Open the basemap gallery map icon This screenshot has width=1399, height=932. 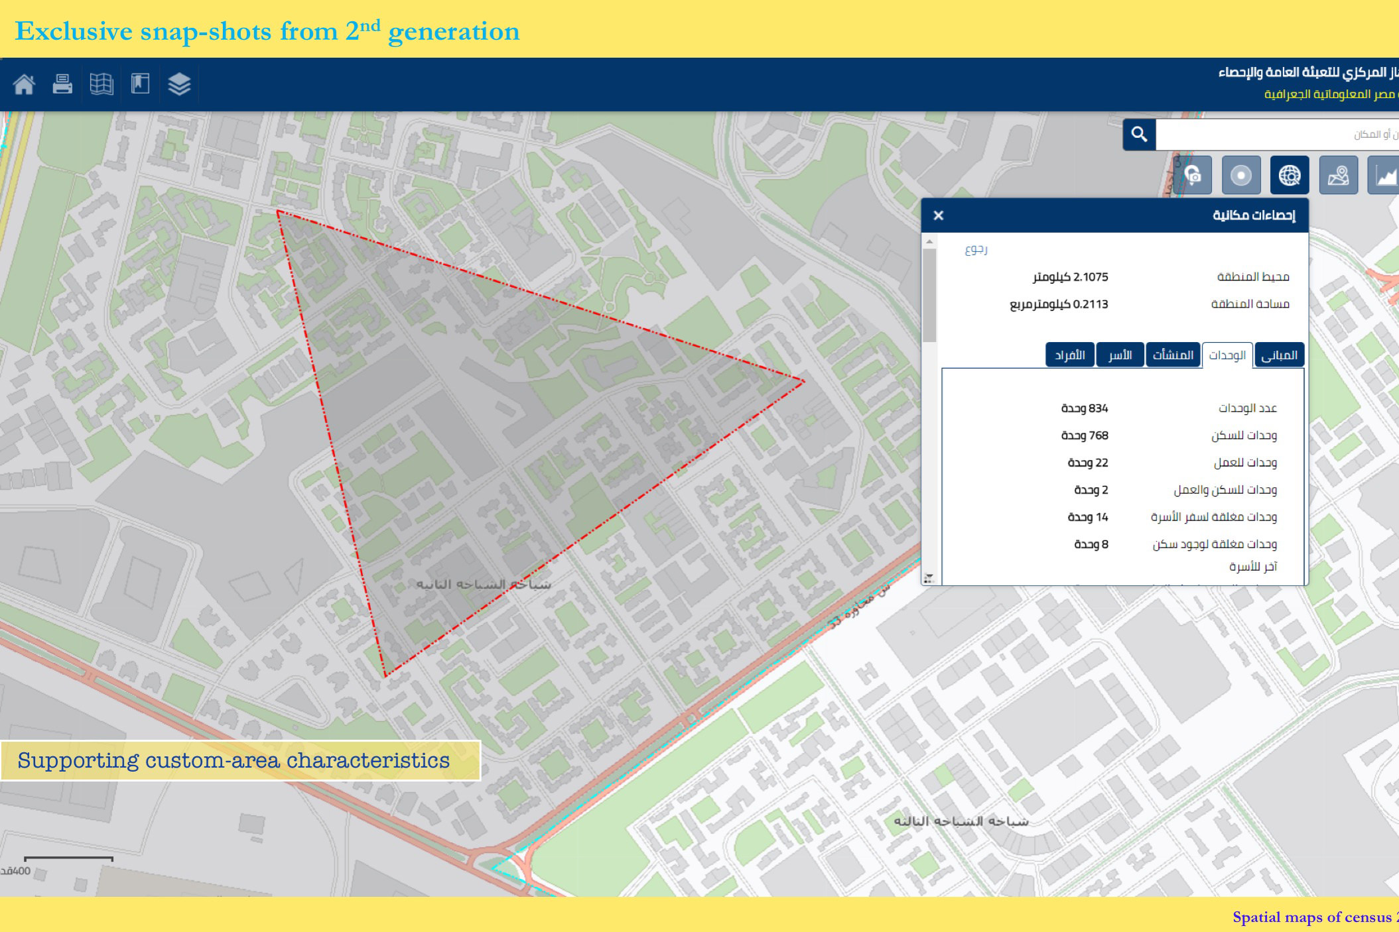(101, 84)
